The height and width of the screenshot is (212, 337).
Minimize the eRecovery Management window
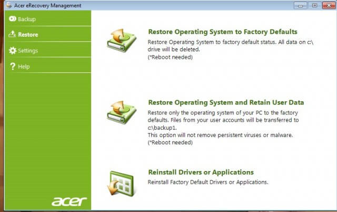click(x=300, y=5)
